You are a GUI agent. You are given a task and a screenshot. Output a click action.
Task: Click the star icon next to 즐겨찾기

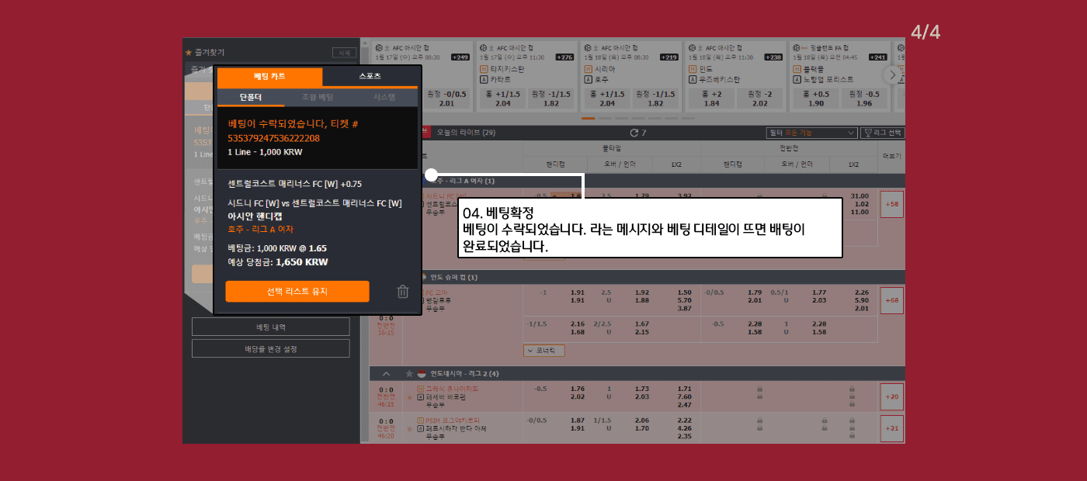[188, 53]
